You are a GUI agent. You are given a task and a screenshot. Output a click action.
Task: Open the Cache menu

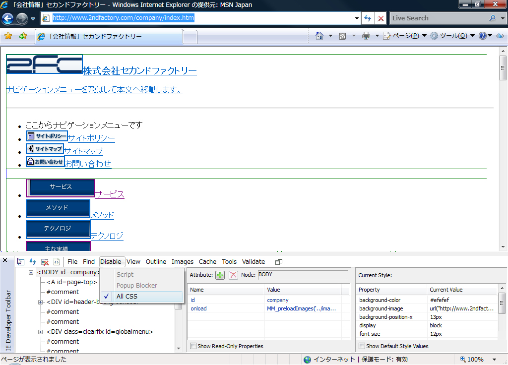(208, 262)
